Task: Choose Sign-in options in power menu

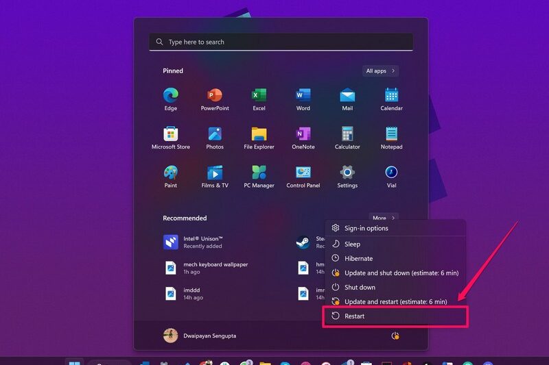Action: pyautogui.click(x=395, y=228)
